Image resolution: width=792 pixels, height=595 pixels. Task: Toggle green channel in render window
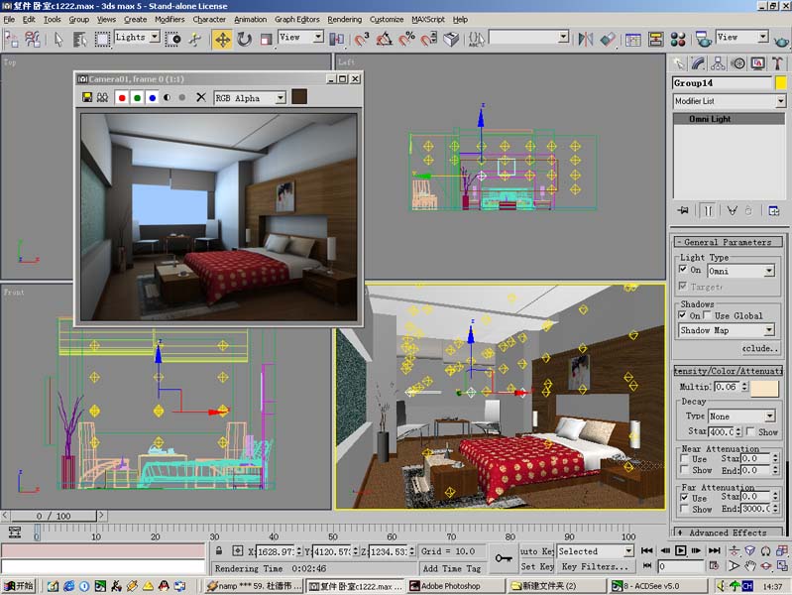(137, 97)
